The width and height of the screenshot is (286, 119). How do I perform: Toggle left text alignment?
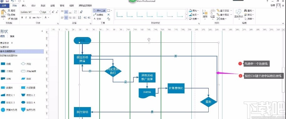(62, 18)
